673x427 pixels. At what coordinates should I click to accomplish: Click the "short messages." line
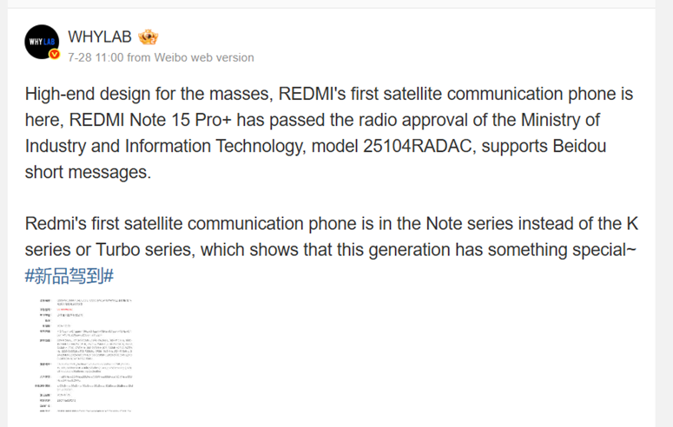(88, 171)
